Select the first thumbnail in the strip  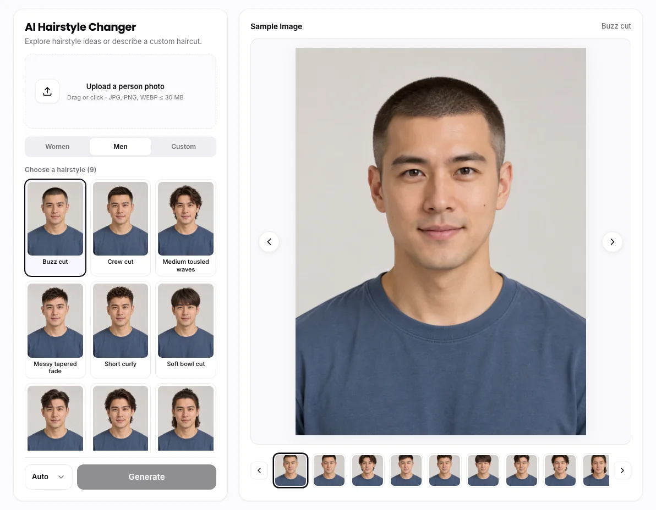(291, 470)
